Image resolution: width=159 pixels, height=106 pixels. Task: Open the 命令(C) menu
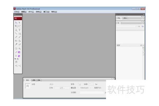click(31, 12)
